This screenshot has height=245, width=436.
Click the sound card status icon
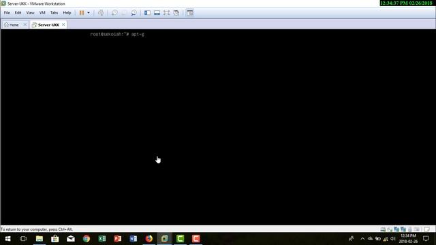[416, 229]
